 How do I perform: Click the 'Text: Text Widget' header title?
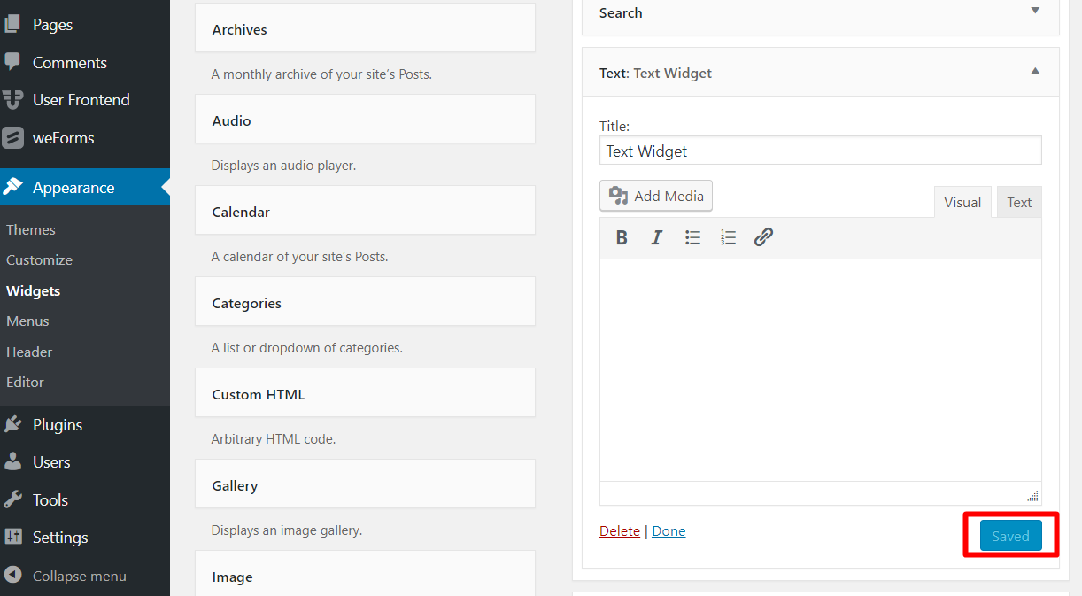[x=655, y=74]
